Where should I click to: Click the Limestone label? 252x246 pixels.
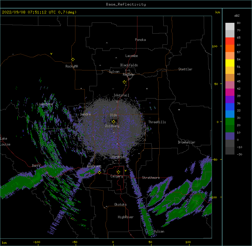coord(45,104)
